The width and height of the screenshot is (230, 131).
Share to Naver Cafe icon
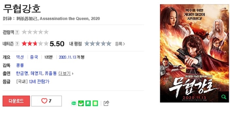point(81,103)
